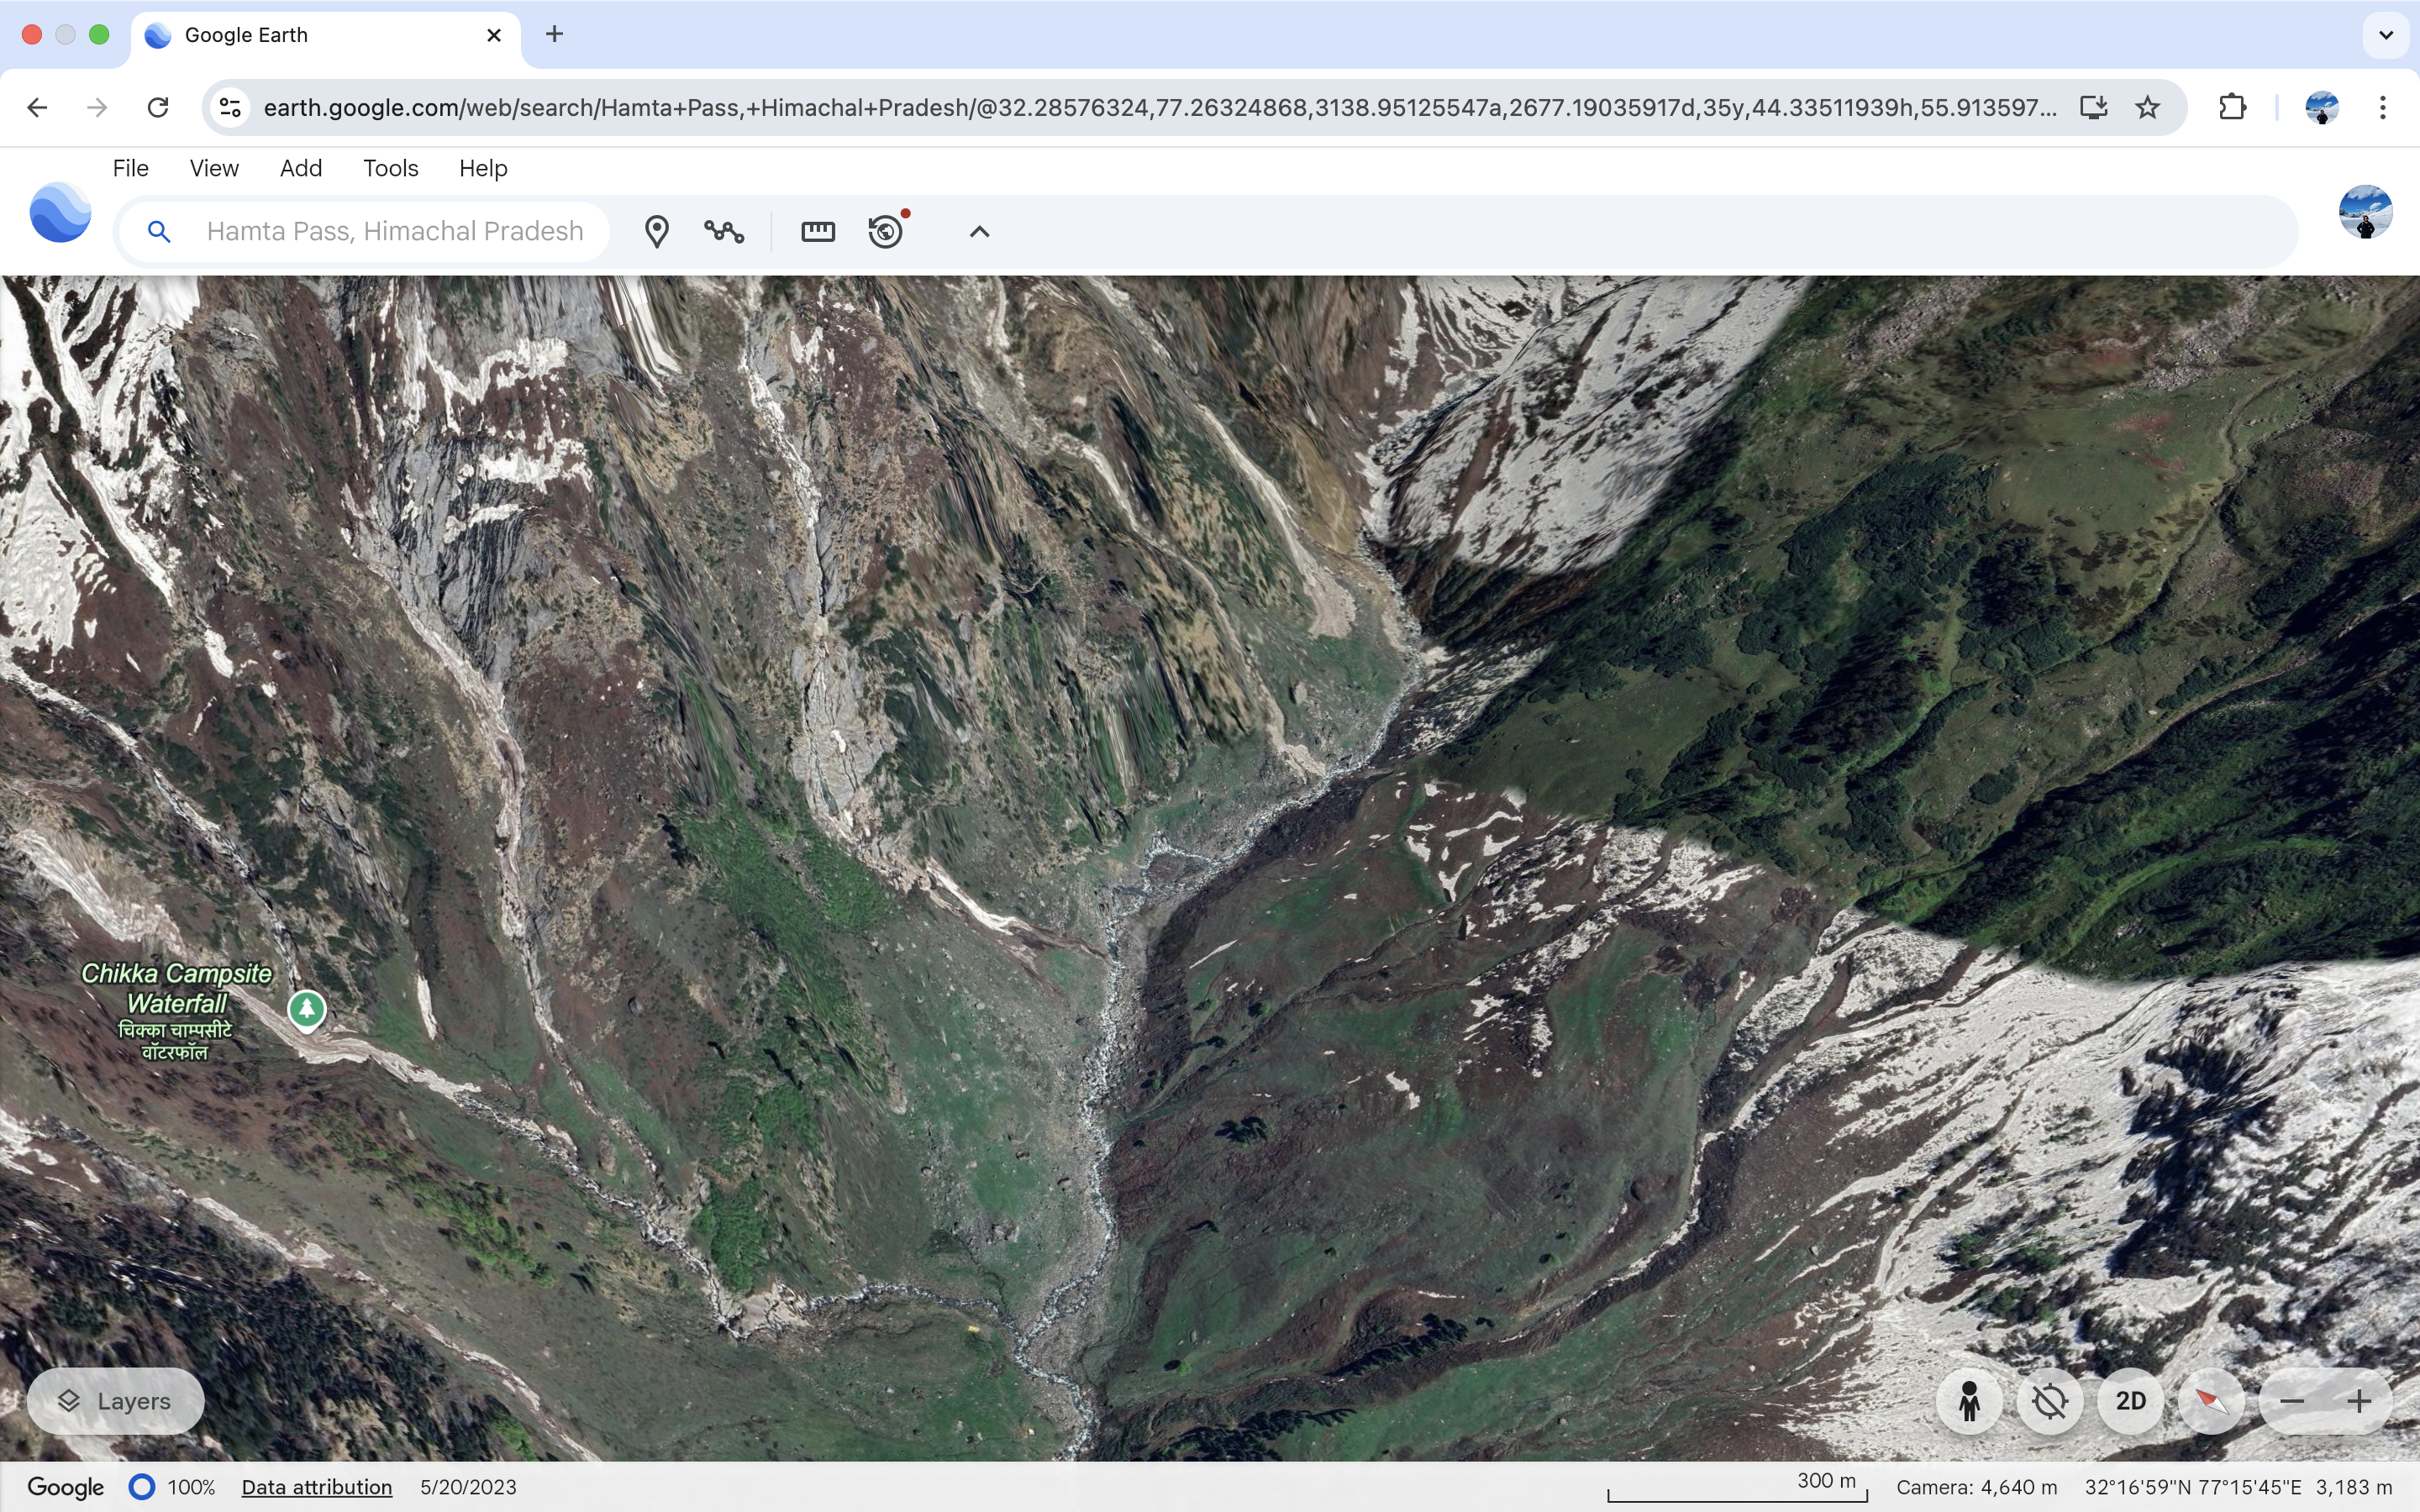Open the Measure distance ruler tool
Screen dimensions: 2420x1512
pyautogui.click(x=818, y=232)
